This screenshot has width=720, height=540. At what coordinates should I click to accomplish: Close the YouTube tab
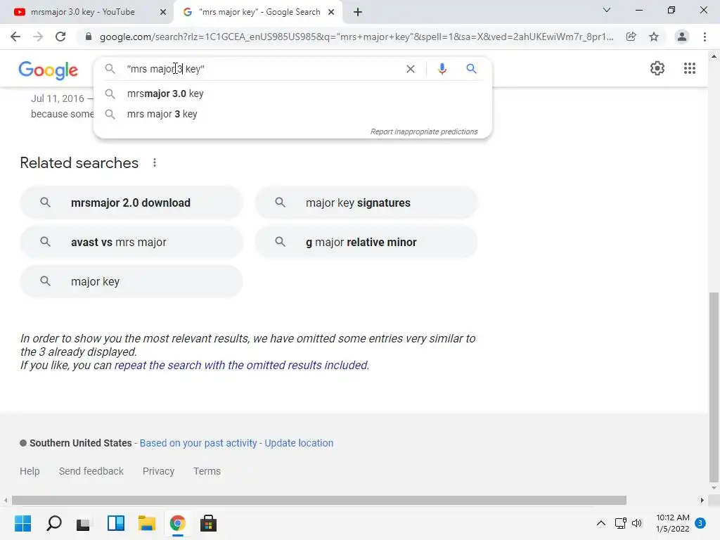point(163,13)
